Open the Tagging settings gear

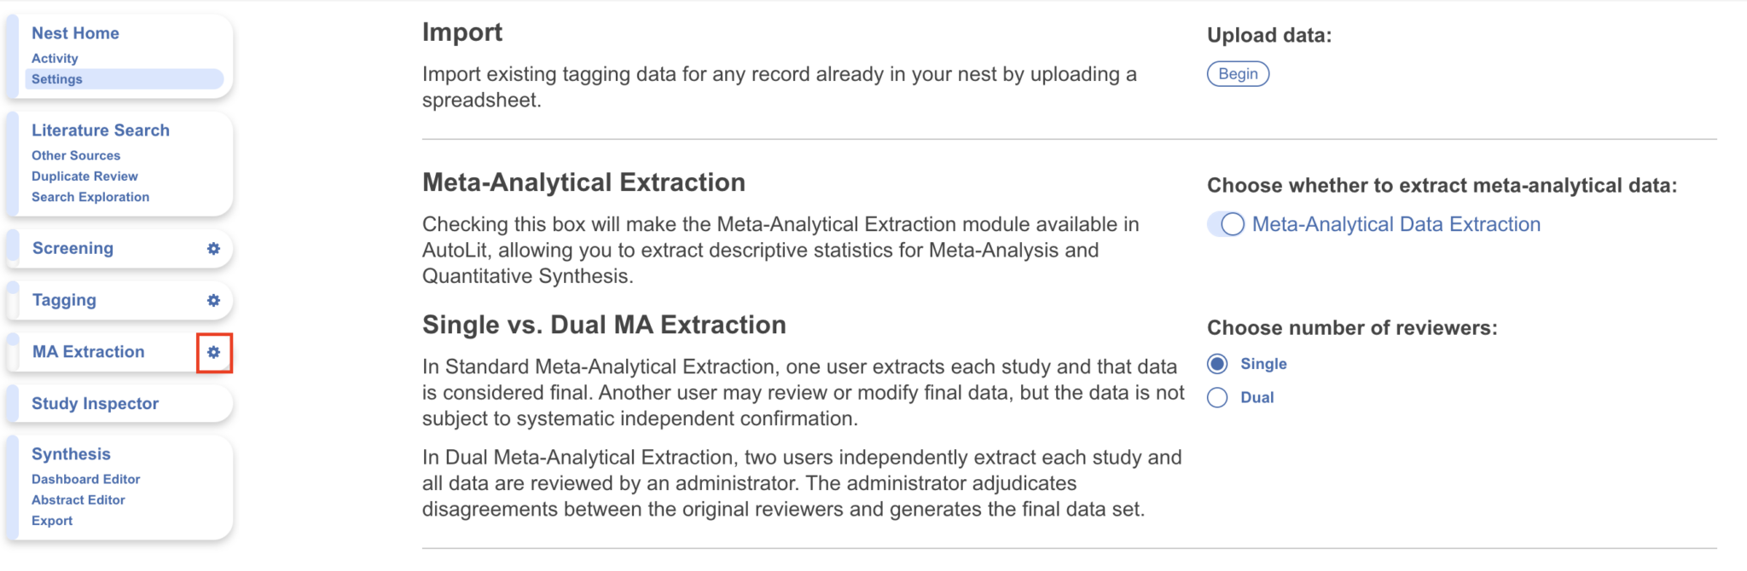212,300
